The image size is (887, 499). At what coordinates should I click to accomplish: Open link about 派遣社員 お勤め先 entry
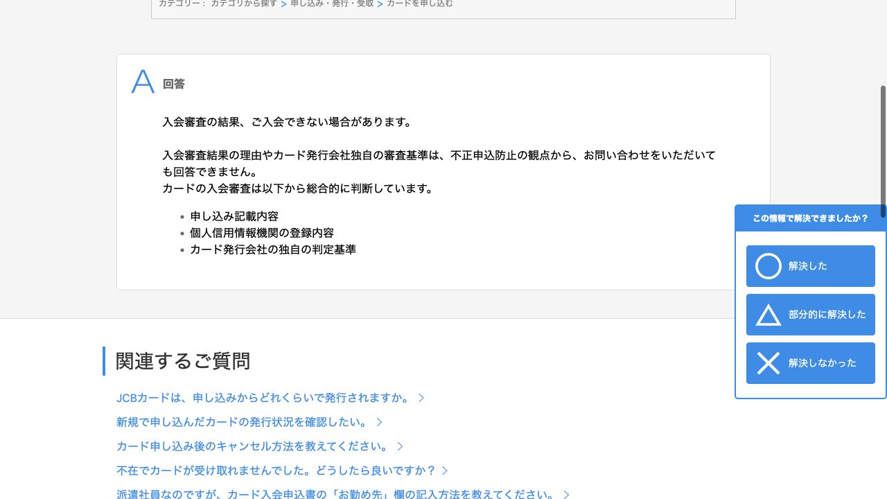point(336,494)
